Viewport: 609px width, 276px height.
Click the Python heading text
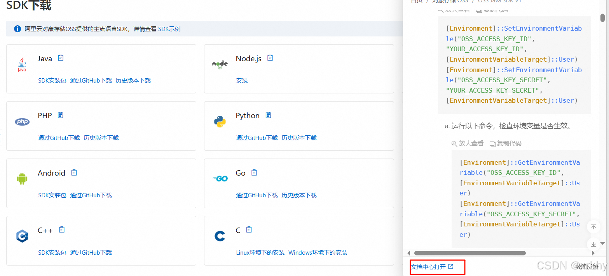248,116
